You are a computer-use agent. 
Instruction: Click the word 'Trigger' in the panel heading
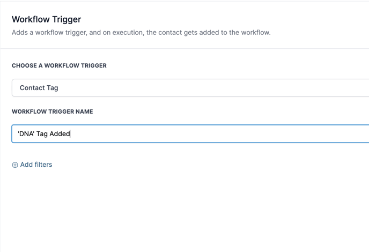pos(67,19)
